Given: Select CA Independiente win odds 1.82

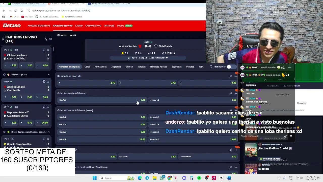Looking at the screenshot, I should 11,65.
